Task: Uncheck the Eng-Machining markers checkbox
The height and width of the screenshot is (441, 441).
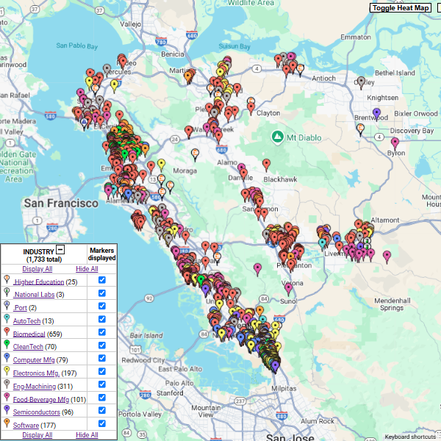Action: (102, 384)
